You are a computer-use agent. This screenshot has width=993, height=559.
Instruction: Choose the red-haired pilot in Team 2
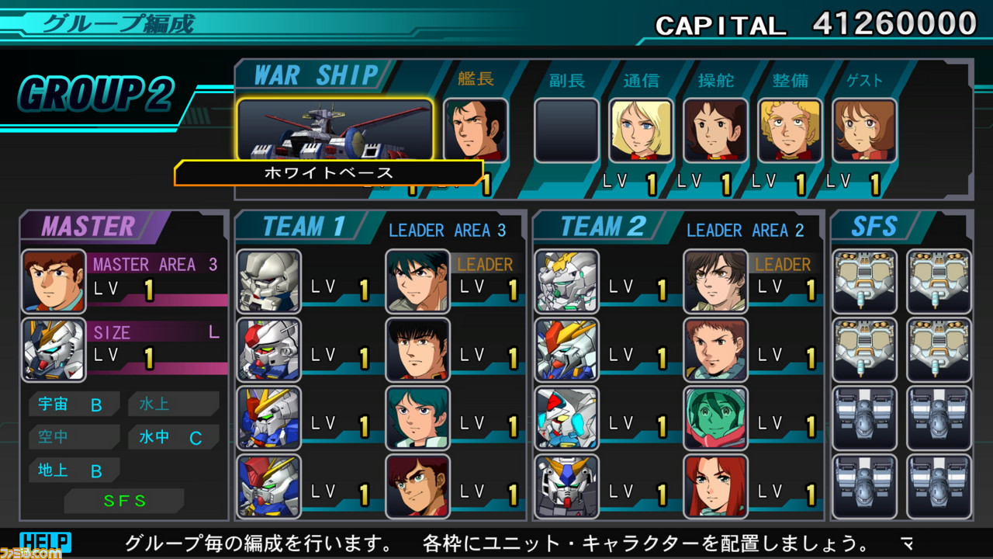point(715,486)
